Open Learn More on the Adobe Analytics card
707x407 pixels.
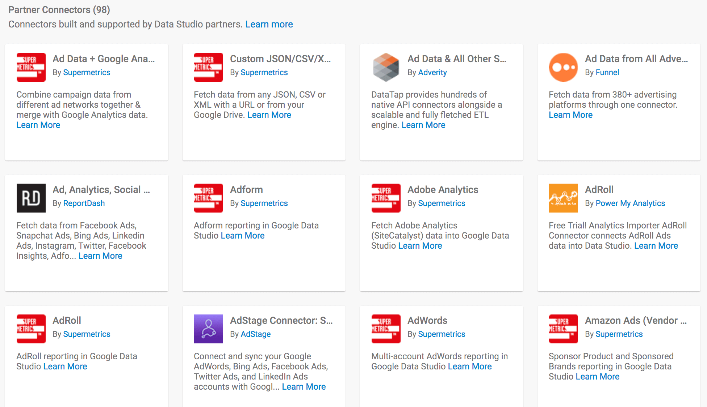420,246
